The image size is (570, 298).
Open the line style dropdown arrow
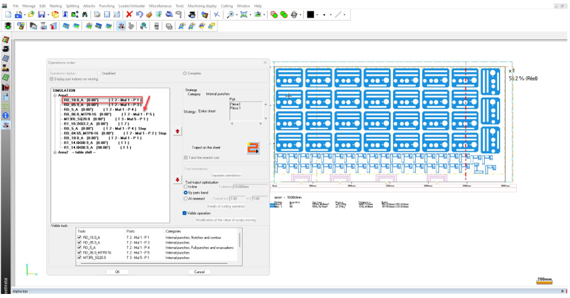click(x=345, y=15)
